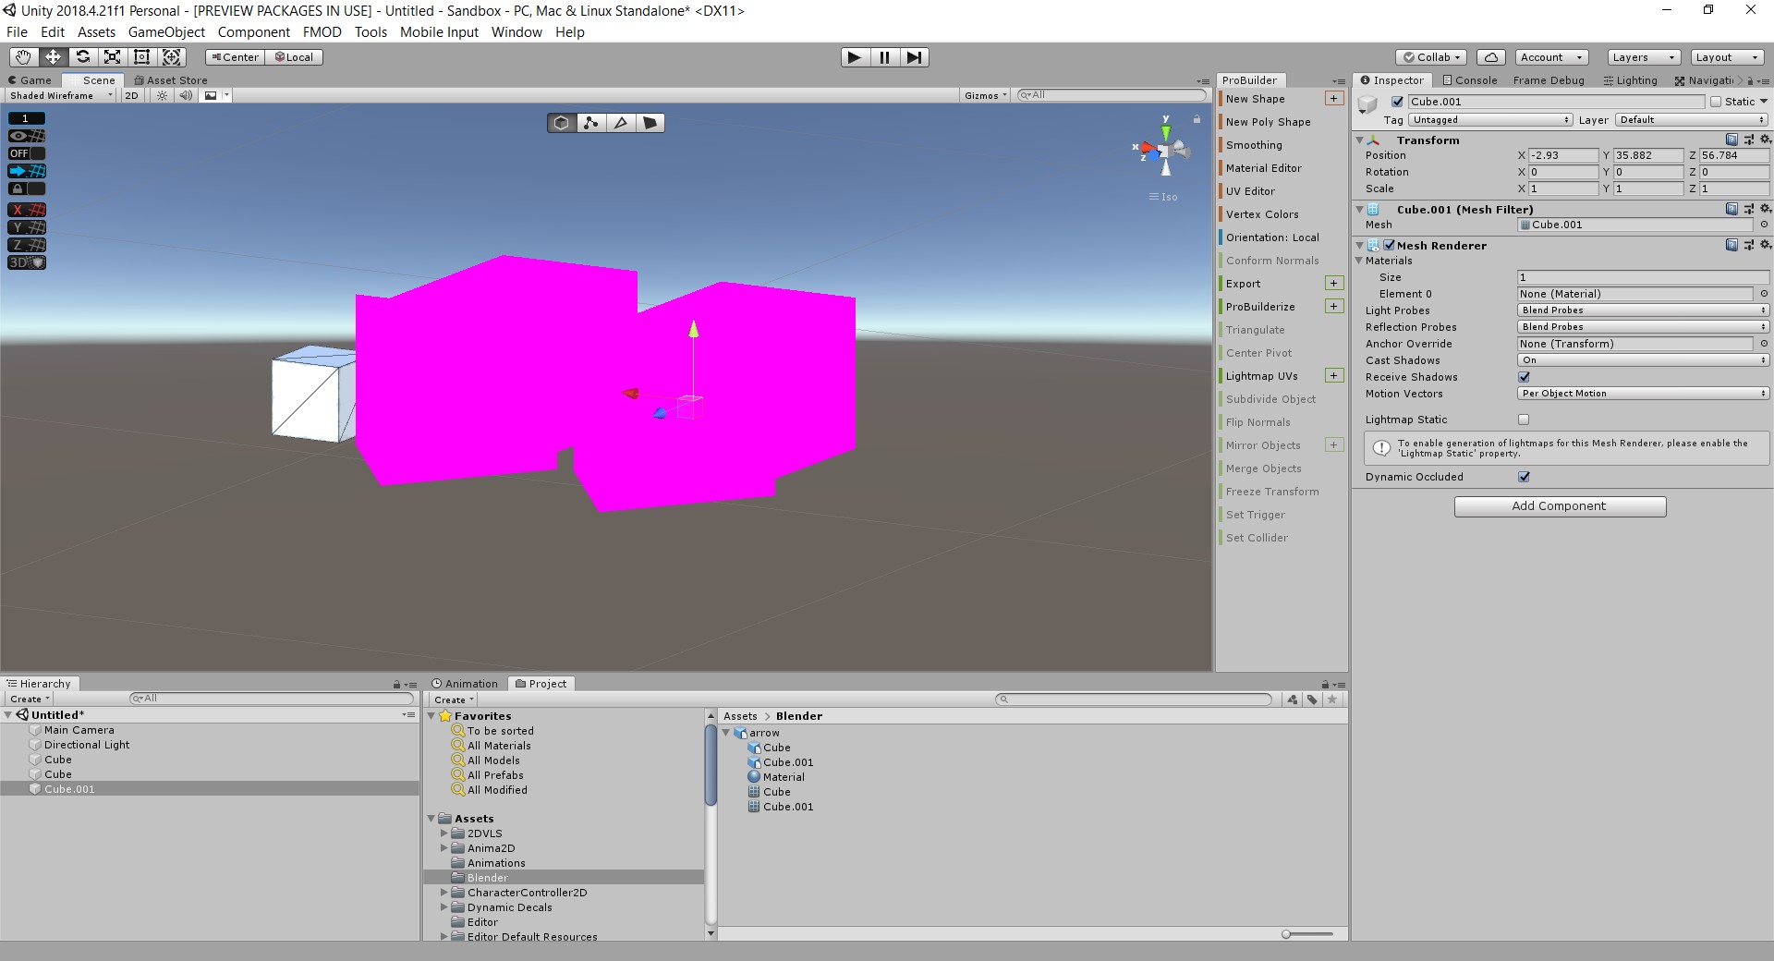Open the Cast Shadows dropdown
1774x961 pixels.
pyautogui.click(x=1642, y=359)
